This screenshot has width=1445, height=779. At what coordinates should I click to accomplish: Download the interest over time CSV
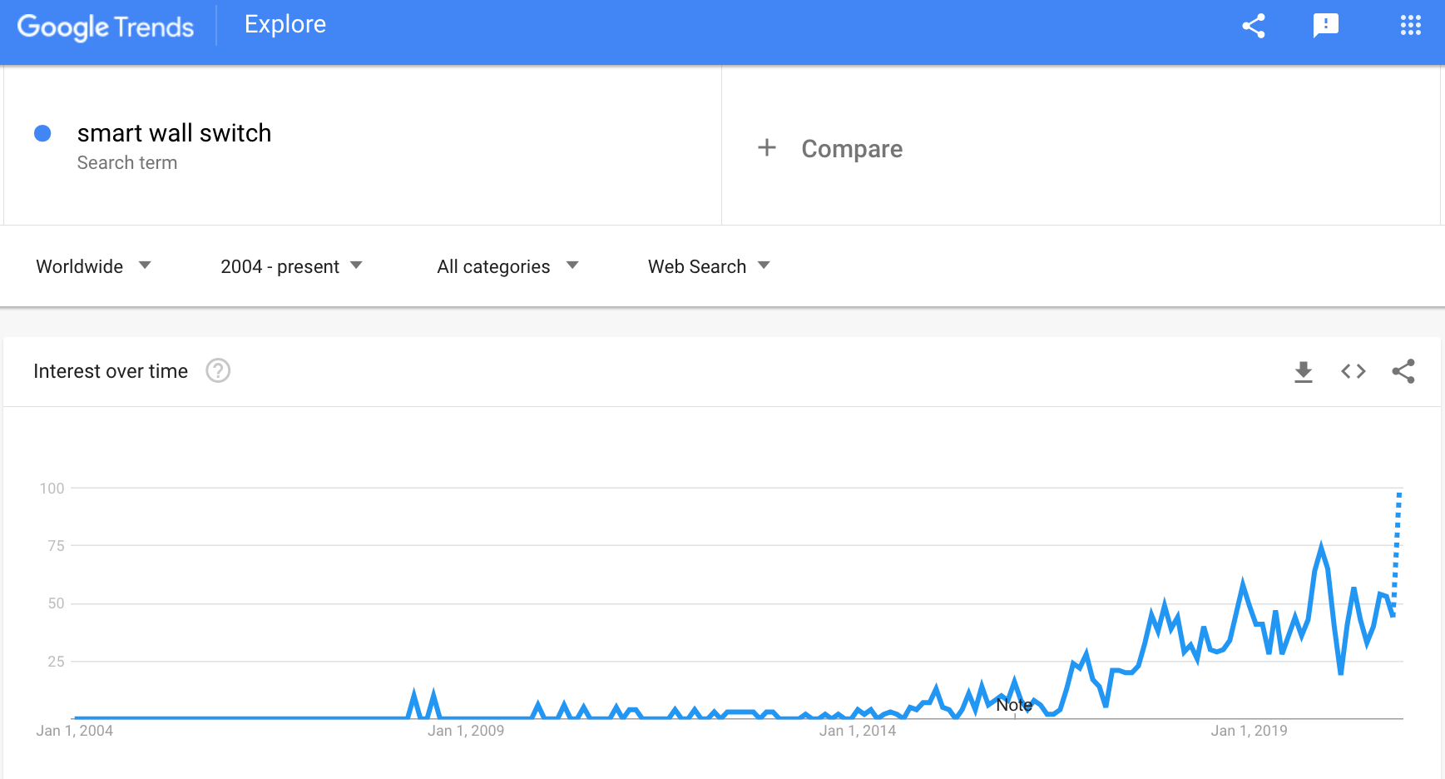[x=1304, y=372]
